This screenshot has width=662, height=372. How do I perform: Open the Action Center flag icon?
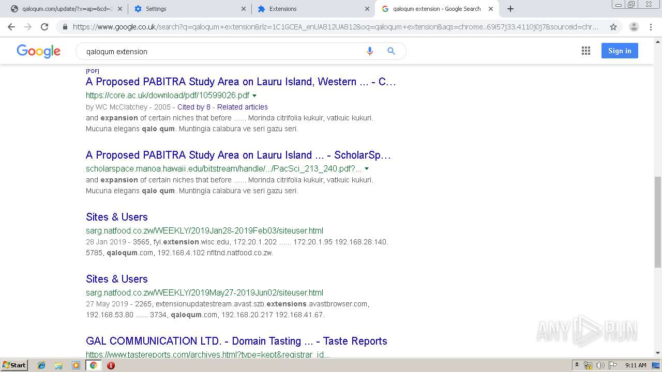[613, 365]
